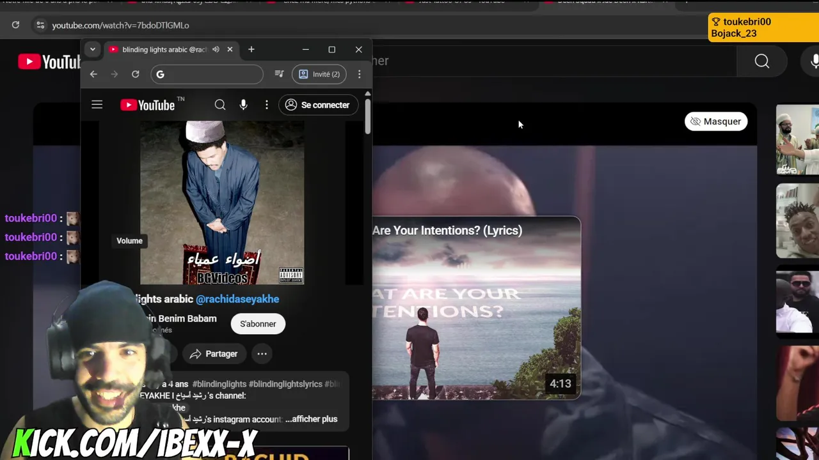
Task: Click the blinding lights arabic tab title
Action: tap(164, 49)
